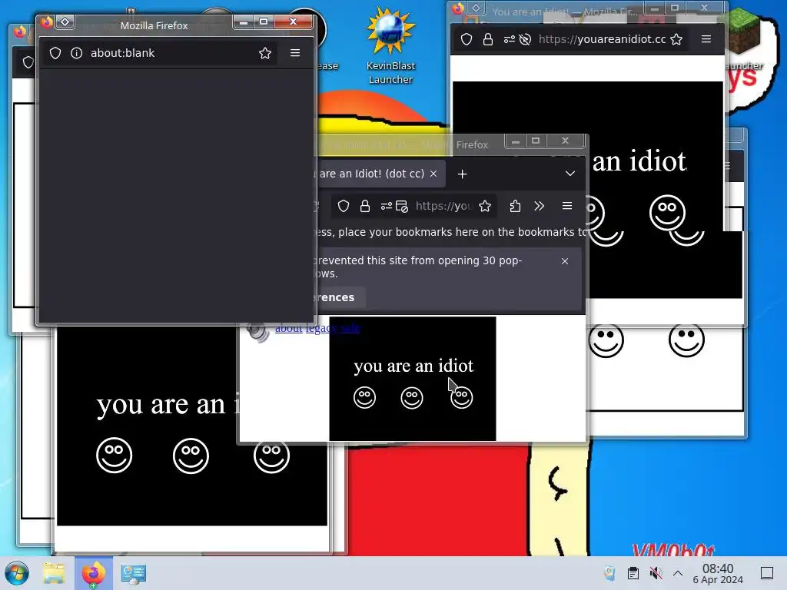This screenshot has width=787, height=590.
Task: Bookmark about:blank with the star icon
Action: tap(265, 53)
